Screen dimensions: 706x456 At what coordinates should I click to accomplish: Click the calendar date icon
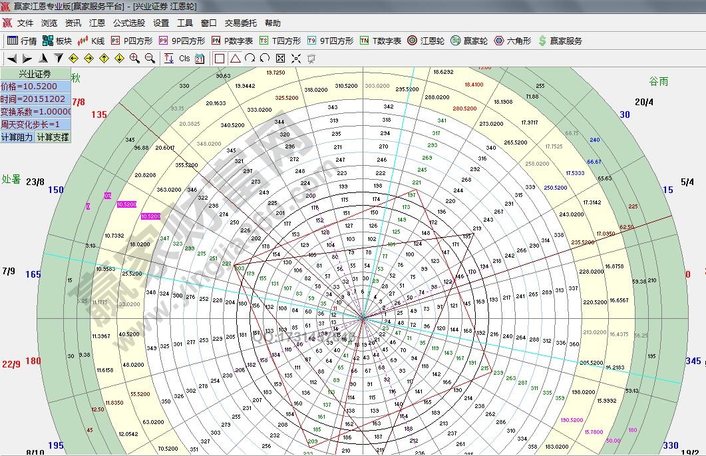tap(199, 59)
